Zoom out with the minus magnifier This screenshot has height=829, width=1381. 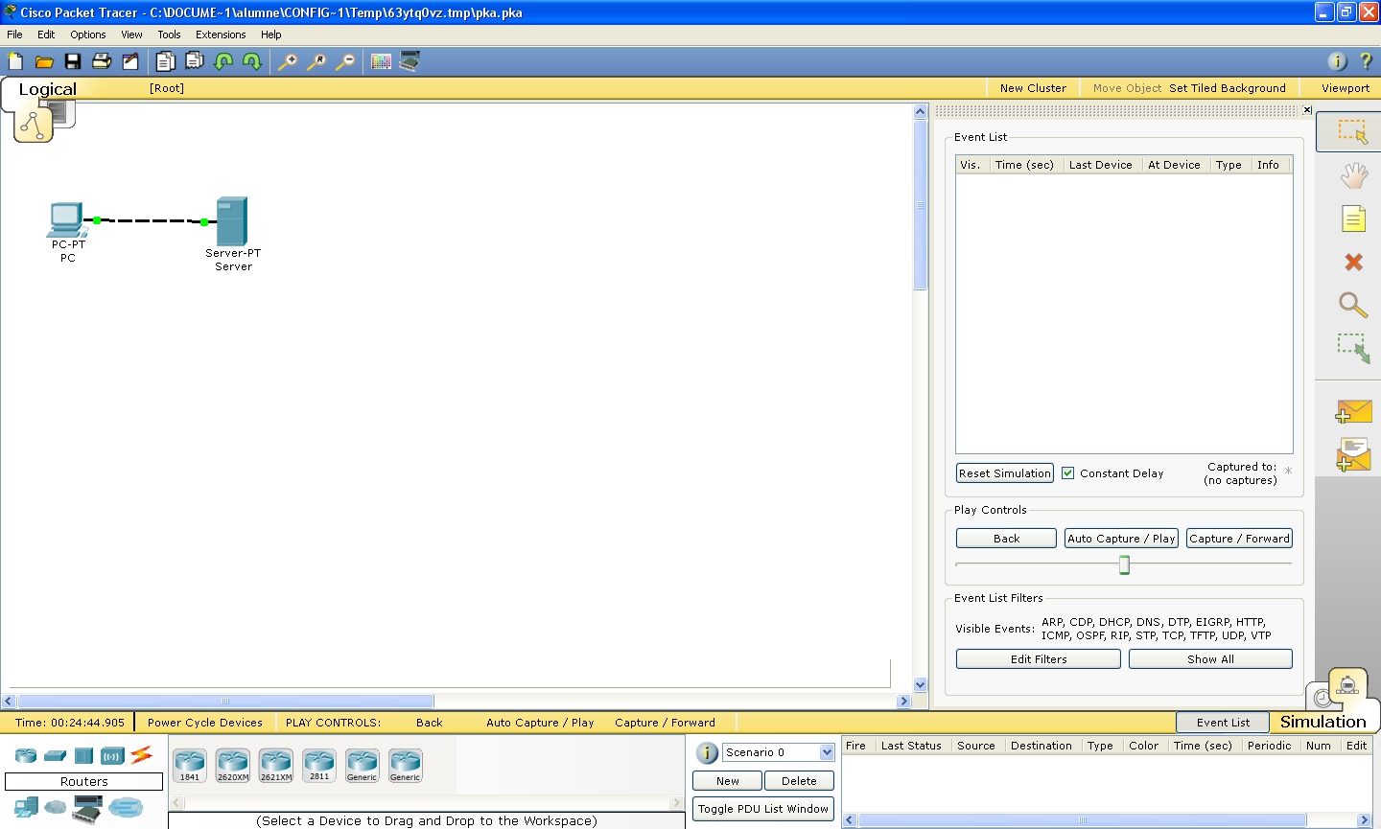tap(345, 61)
